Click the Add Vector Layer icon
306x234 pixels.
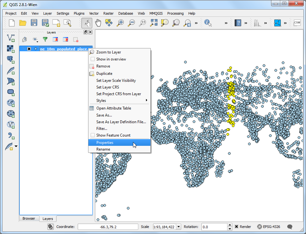[x=11, y=38]
